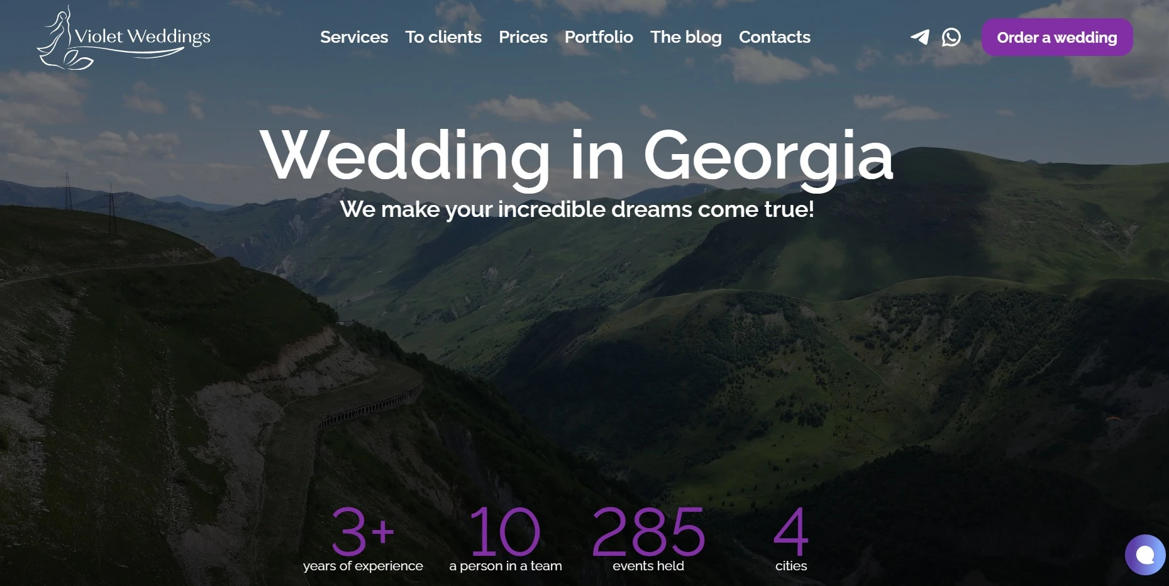Screen dimensions: 1169x586
Task: Go to the Prices page
Action: coord(523,37)
